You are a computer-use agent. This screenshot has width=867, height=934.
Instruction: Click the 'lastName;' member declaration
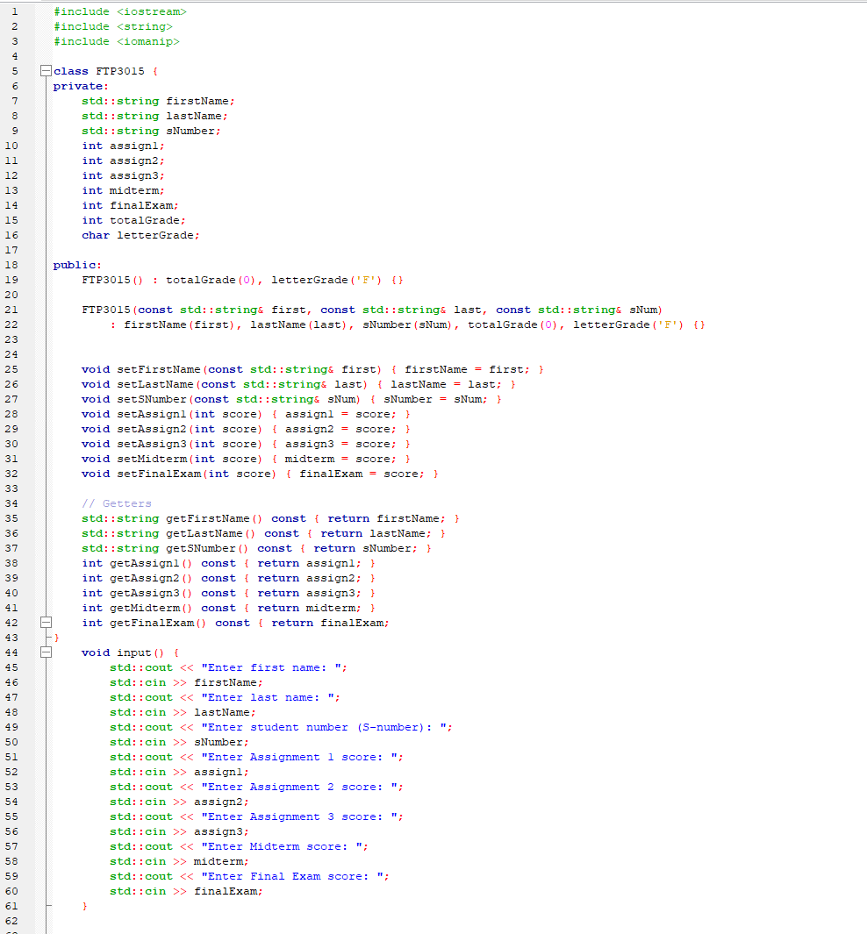coord(197,116)
